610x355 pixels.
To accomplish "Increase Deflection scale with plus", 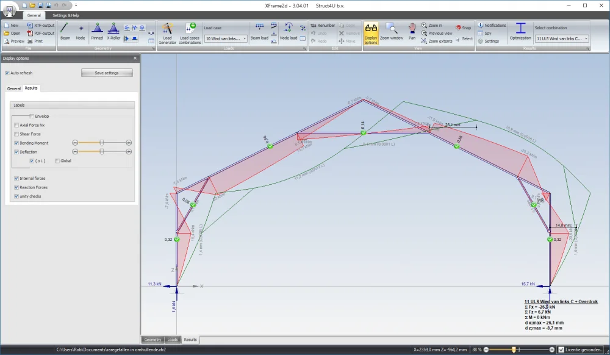I will (129, 152).
